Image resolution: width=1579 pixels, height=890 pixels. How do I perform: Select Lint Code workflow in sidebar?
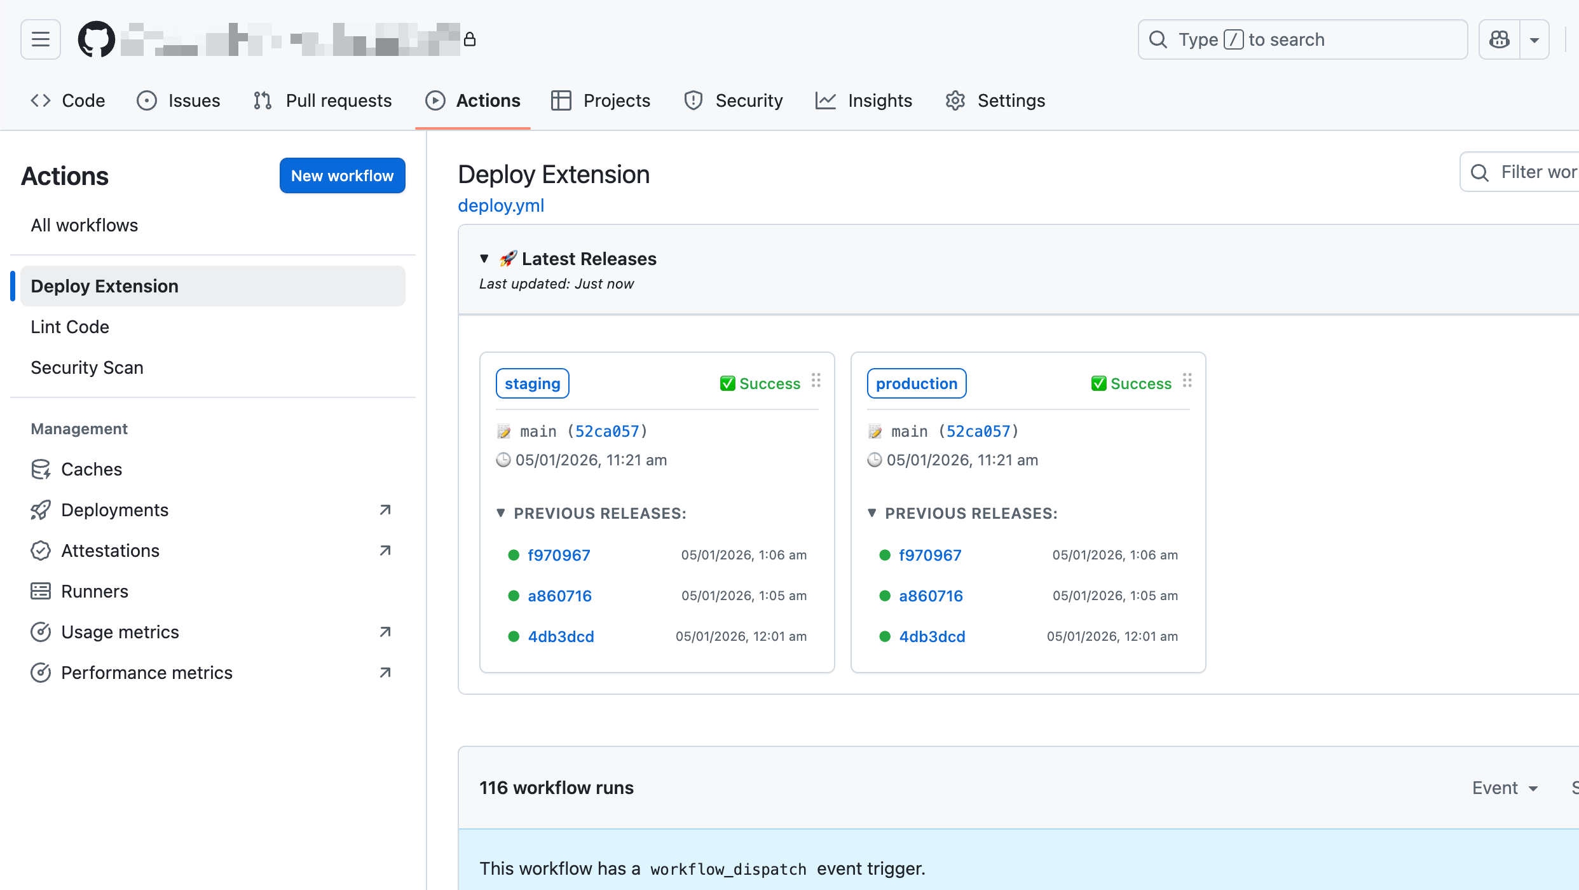pyautogui.click(x=70, y=327)
